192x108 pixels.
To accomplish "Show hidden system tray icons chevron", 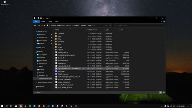I will (x=162, y=106).
